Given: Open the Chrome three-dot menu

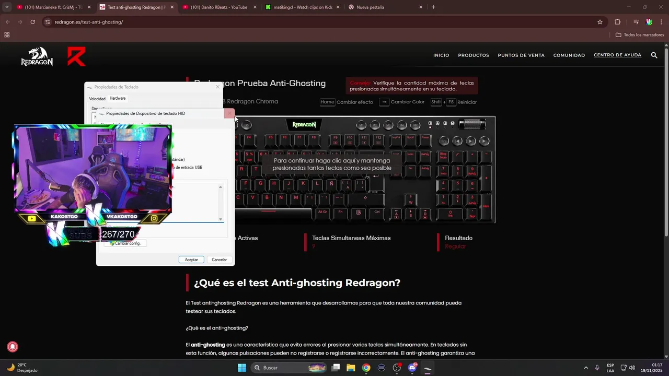Looking at the screenshot, I should pyautogui.click(x=662, y=22).
